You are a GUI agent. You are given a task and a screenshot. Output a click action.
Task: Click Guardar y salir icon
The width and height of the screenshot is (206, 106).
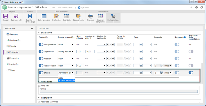(16, 16)
